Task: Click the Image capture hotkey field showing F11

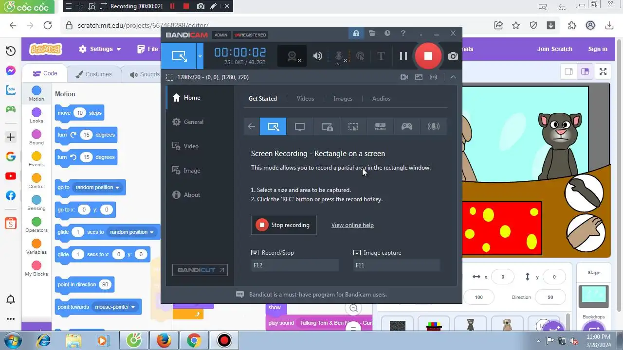Action: (397, 265)
